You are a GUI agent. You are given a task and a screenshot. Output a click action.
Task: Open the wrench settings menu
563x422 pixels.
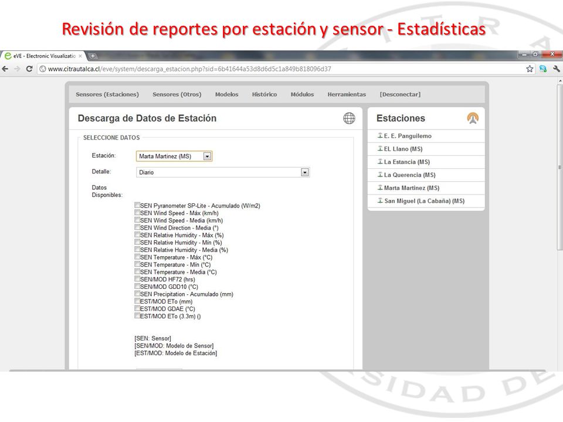click(557, 69)
